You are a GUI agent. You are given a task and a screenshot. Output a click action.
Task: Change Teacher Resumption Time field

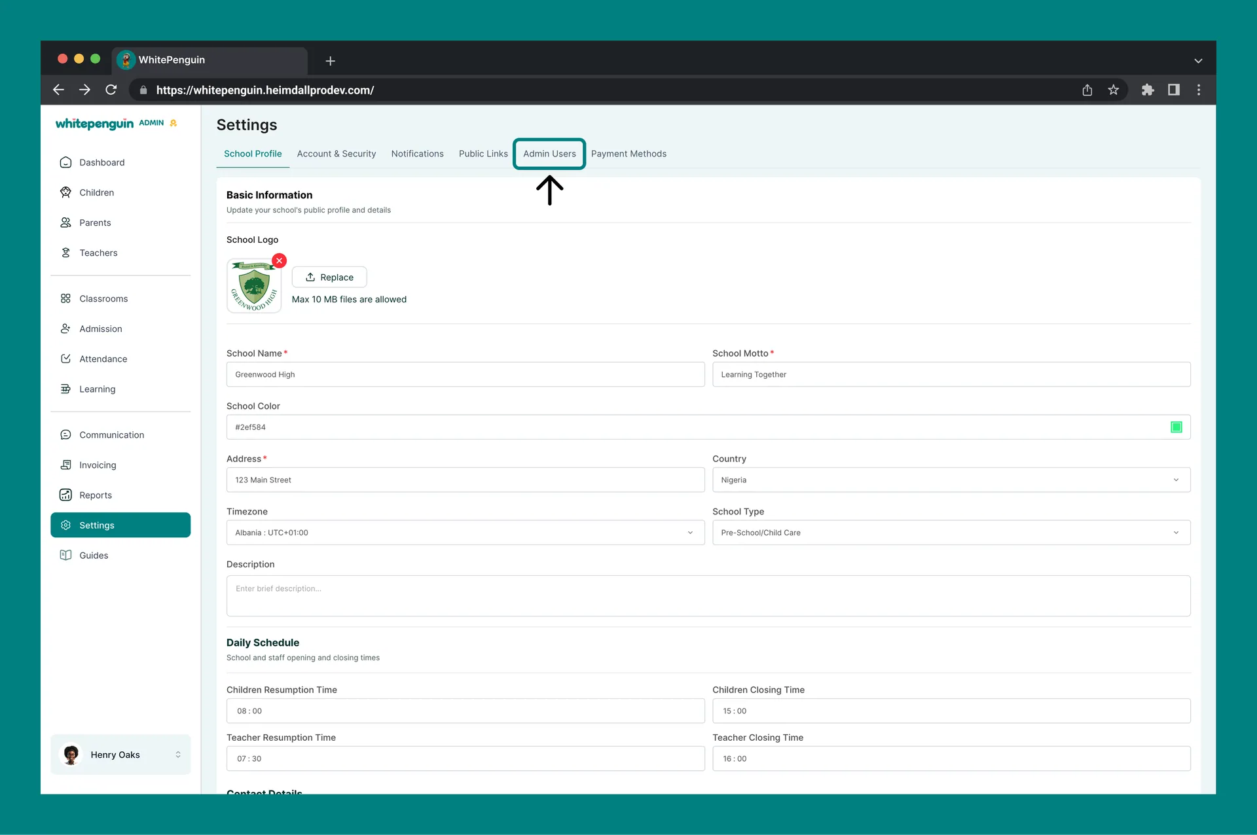[x=465, y=758]
